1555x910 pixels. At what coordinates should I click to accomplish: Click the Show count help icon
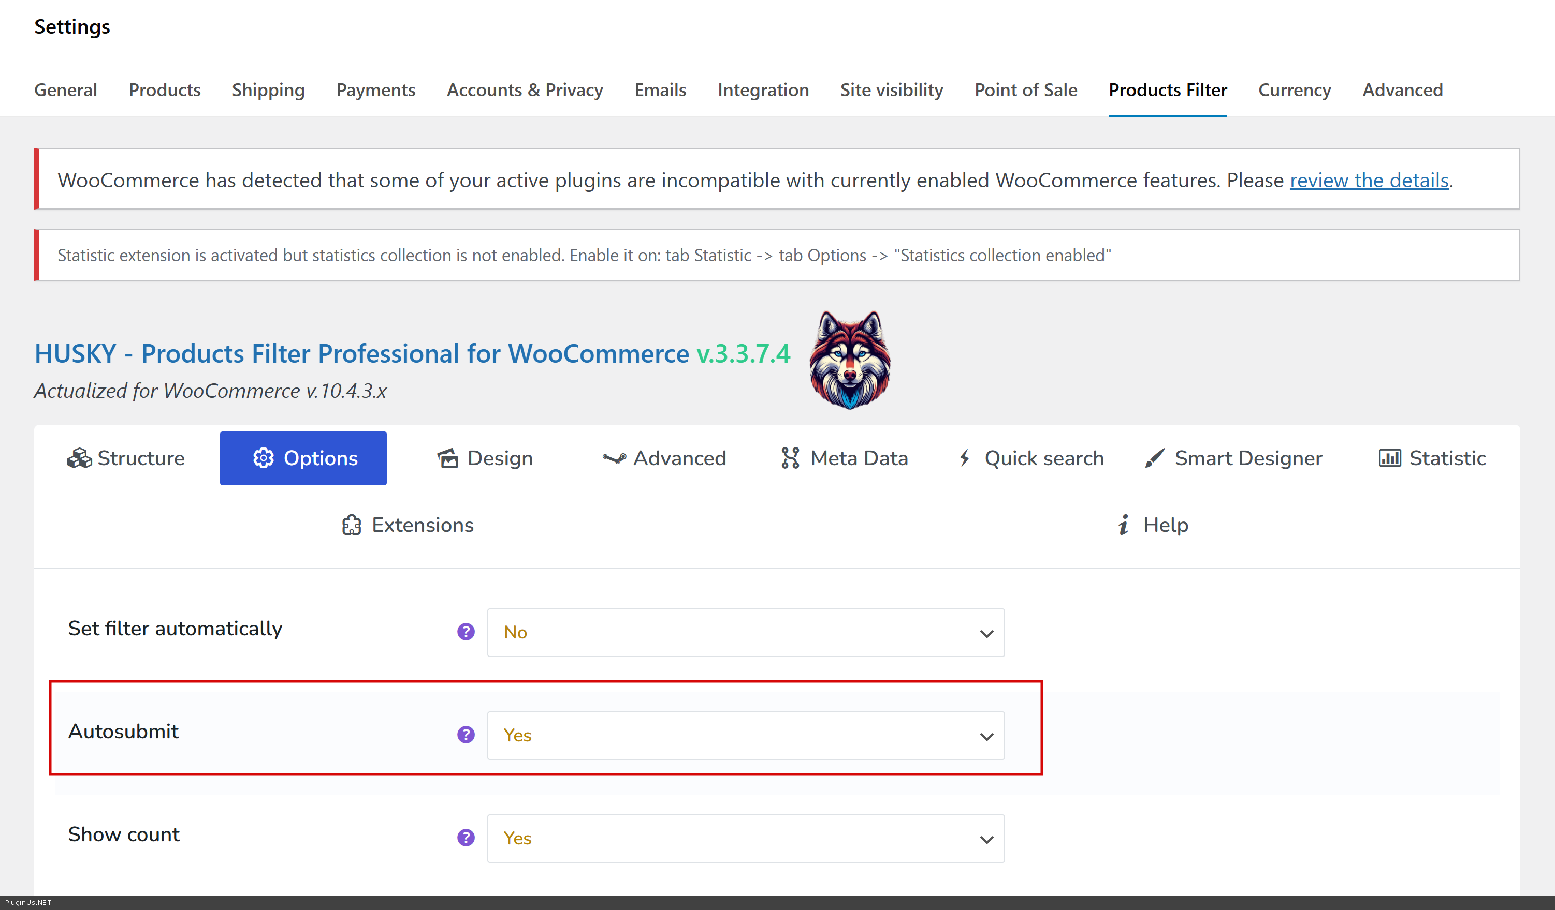coord(466,838)
